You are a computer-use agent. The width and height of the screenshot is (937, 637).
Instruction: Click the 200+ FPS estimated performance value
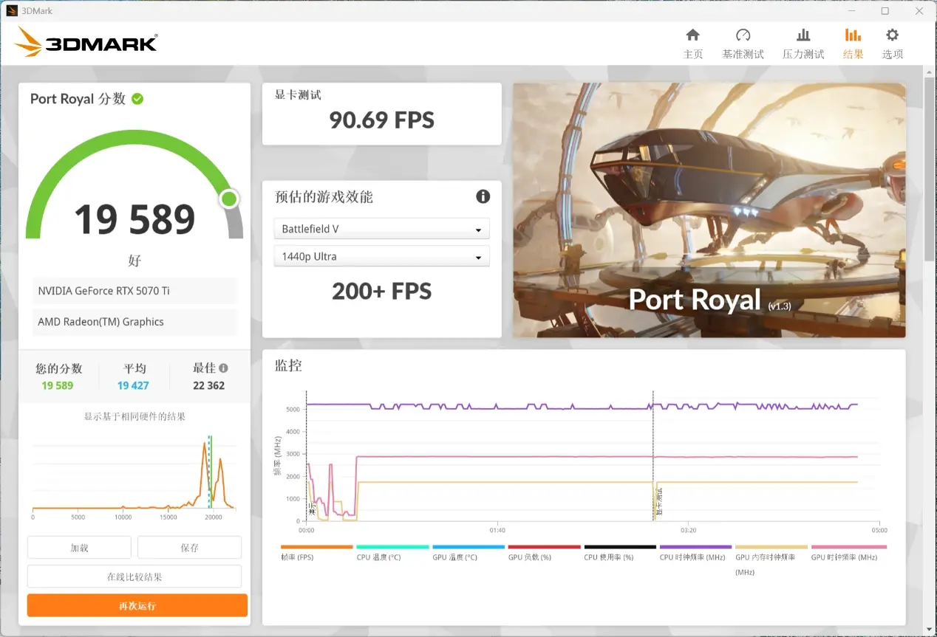(x=381, y=291)
